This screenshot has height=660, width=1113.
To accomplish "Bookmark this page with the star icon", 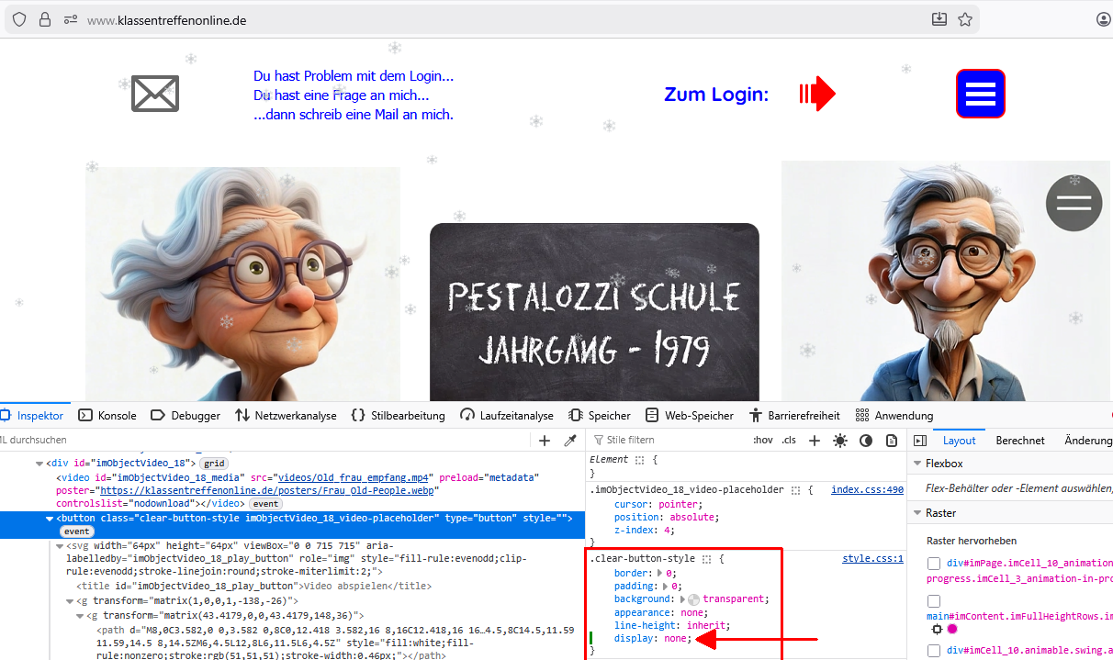I will (x=965, y=19).
